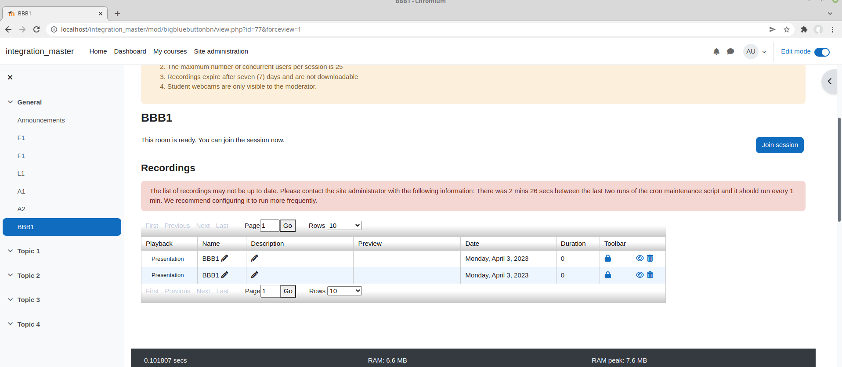Open the top Rows per page dropdown
This screenshot has height=367, width=842.
(344, 226)
